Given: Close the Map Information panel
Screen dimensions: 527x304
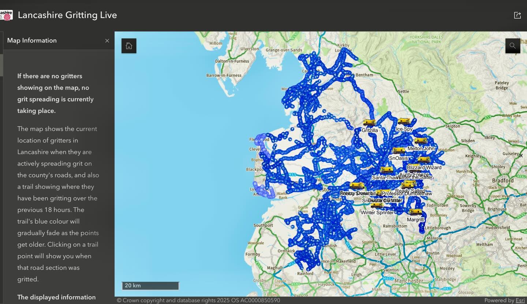Looking at the screenshot, I should tap(107, 41).
